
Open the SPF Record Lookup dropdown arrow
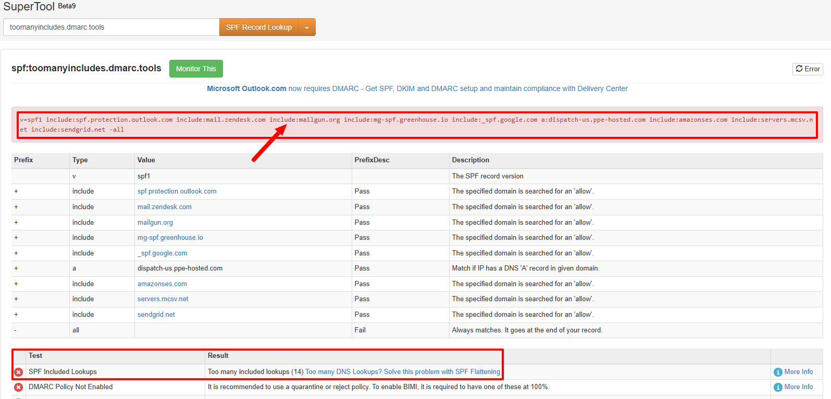tap(307, 28)
